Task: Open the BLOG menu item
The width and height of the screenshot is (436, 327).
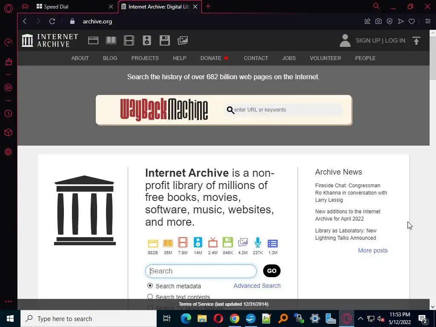Action: click(110, 58)
